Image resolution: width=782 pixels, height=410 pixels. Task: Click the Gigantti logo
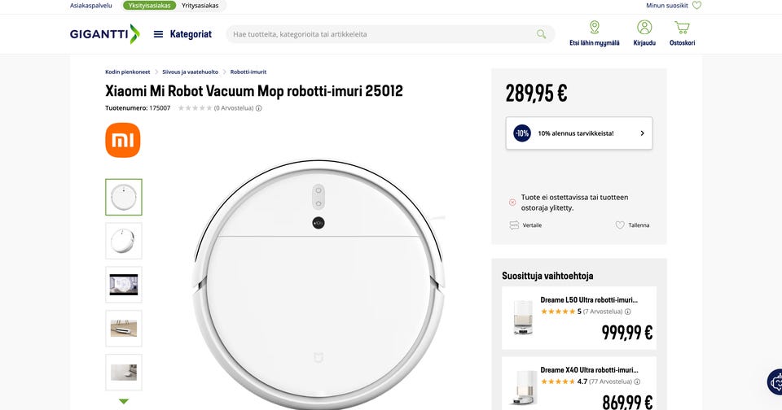point(104,34)
